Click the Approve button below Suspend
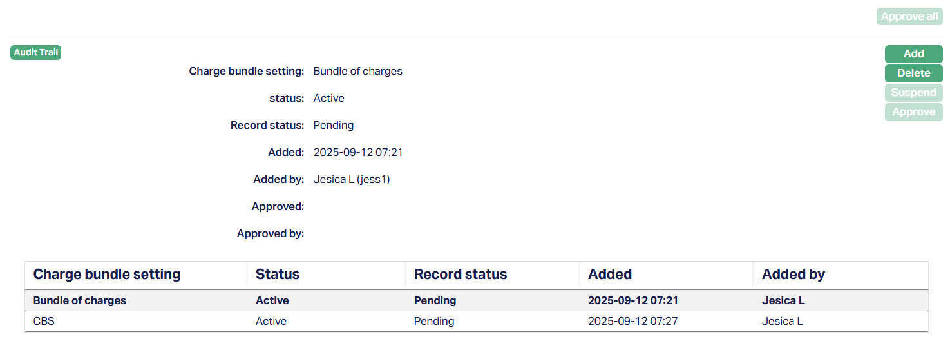This screenshot has height=339, width=950. pos(913,112)
